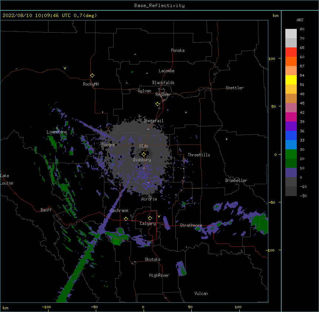Click the green 30 dBZ legend swatch
This screenshot has height=312, width=319.
(x=291, y=154)
